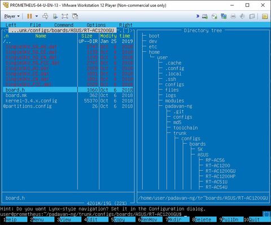Screen dimensions: 271x225
Task: Select the board.h file row
Action: pos(68,90)
